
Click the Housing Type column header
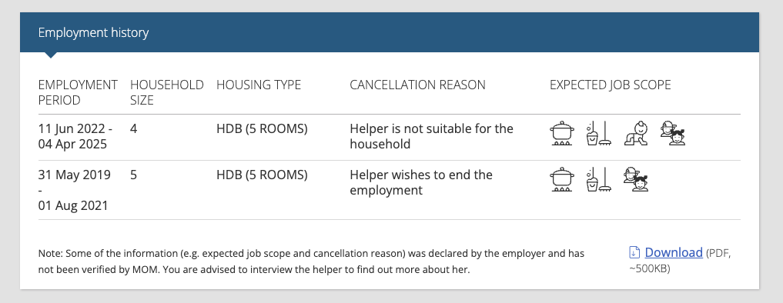coord(259,85)
